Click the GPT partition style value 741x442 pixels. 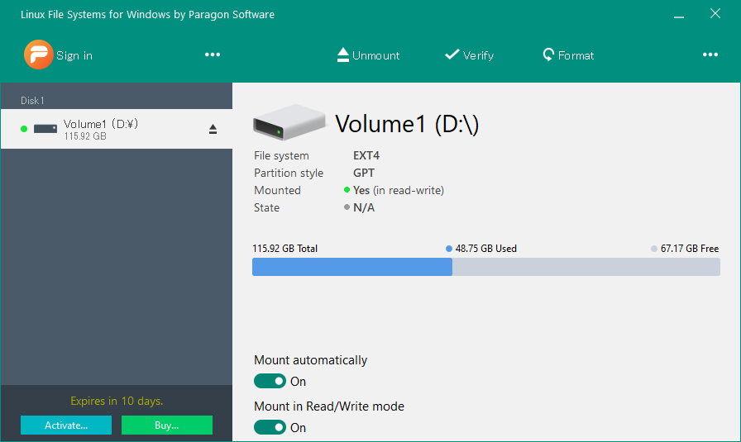364,173
